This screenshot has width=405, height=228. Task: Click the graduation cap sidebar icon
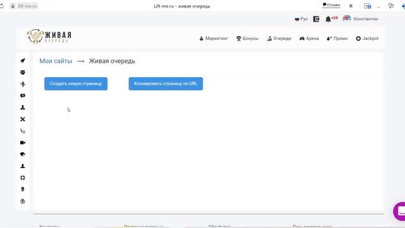pos(23,155)
